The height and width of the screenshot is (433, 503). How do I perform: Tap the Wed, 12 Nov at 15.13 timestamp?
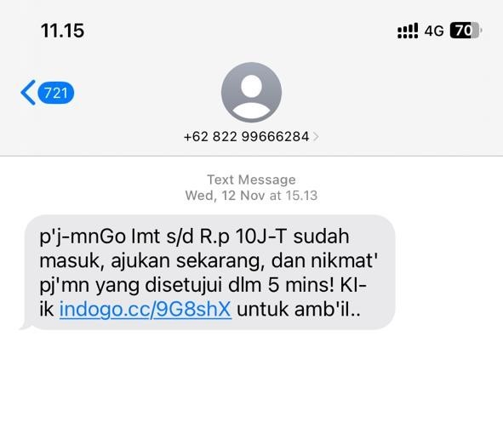[x=251, y=196]
